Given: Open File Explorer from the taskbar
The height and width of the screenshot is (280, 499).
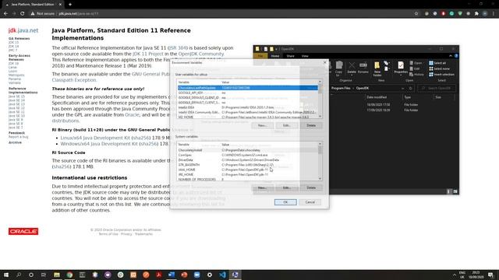Looking at the screenshot, I should [x=57, y=275].
